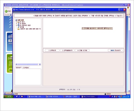Click the IME 'A' language indicator in tray
Image resolution: width=134 pixels, height=111 pixels.
[x=112, y=96]
